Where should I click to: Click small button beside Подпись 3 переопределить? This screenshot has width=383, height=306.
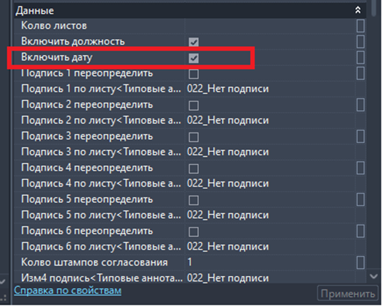click(x=361, y=137)
